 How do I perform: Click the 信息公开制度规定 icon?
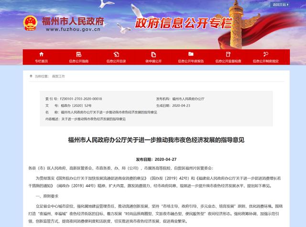click(264, 54)
